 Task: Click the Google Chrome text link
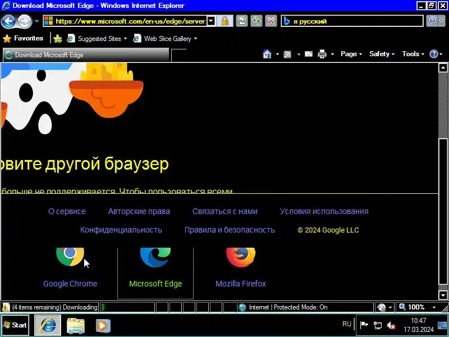click(70, 284)
